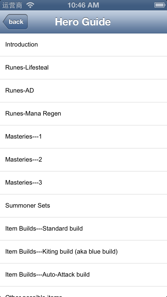This screenshot has height=297, width=167.
Task: Choose Masteries---3 from the list
Action: (x=83, y=183)
